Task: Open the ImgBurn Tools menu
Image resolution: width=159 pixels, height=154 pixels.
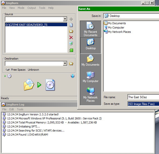Action: click(x=42, y=8)
